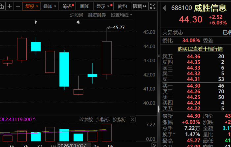231x147 pixels.
Task: Open the 设置均线 dropdown
Action: point(121,15)
